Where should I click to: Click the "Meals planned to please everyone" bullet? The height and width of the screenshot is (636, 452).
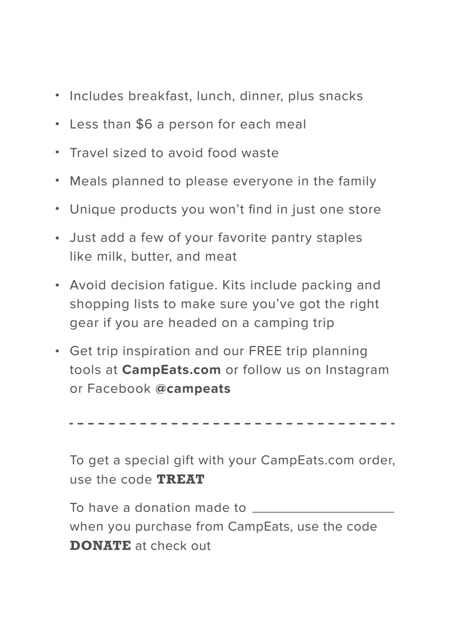tap(223, 181)
